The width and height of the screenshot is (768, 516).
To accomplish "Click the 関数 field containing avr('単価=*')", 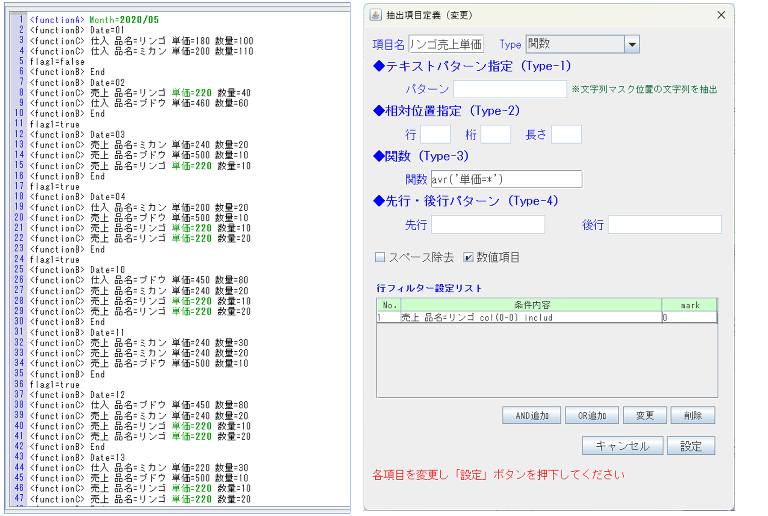I will coord(506,179).
